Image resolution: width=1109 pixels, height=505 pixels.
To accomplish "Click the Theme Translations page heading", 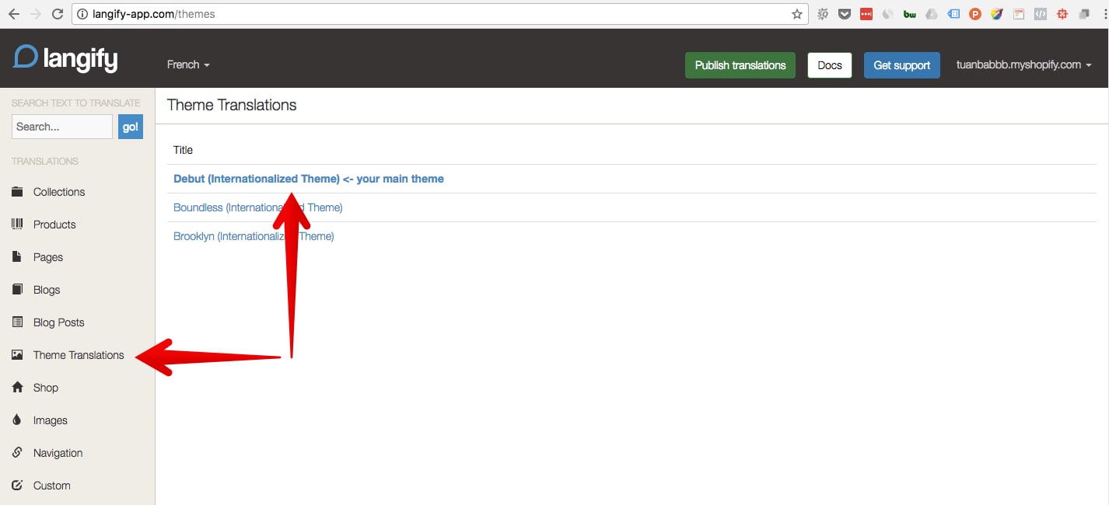I will (x=232, y=105).
